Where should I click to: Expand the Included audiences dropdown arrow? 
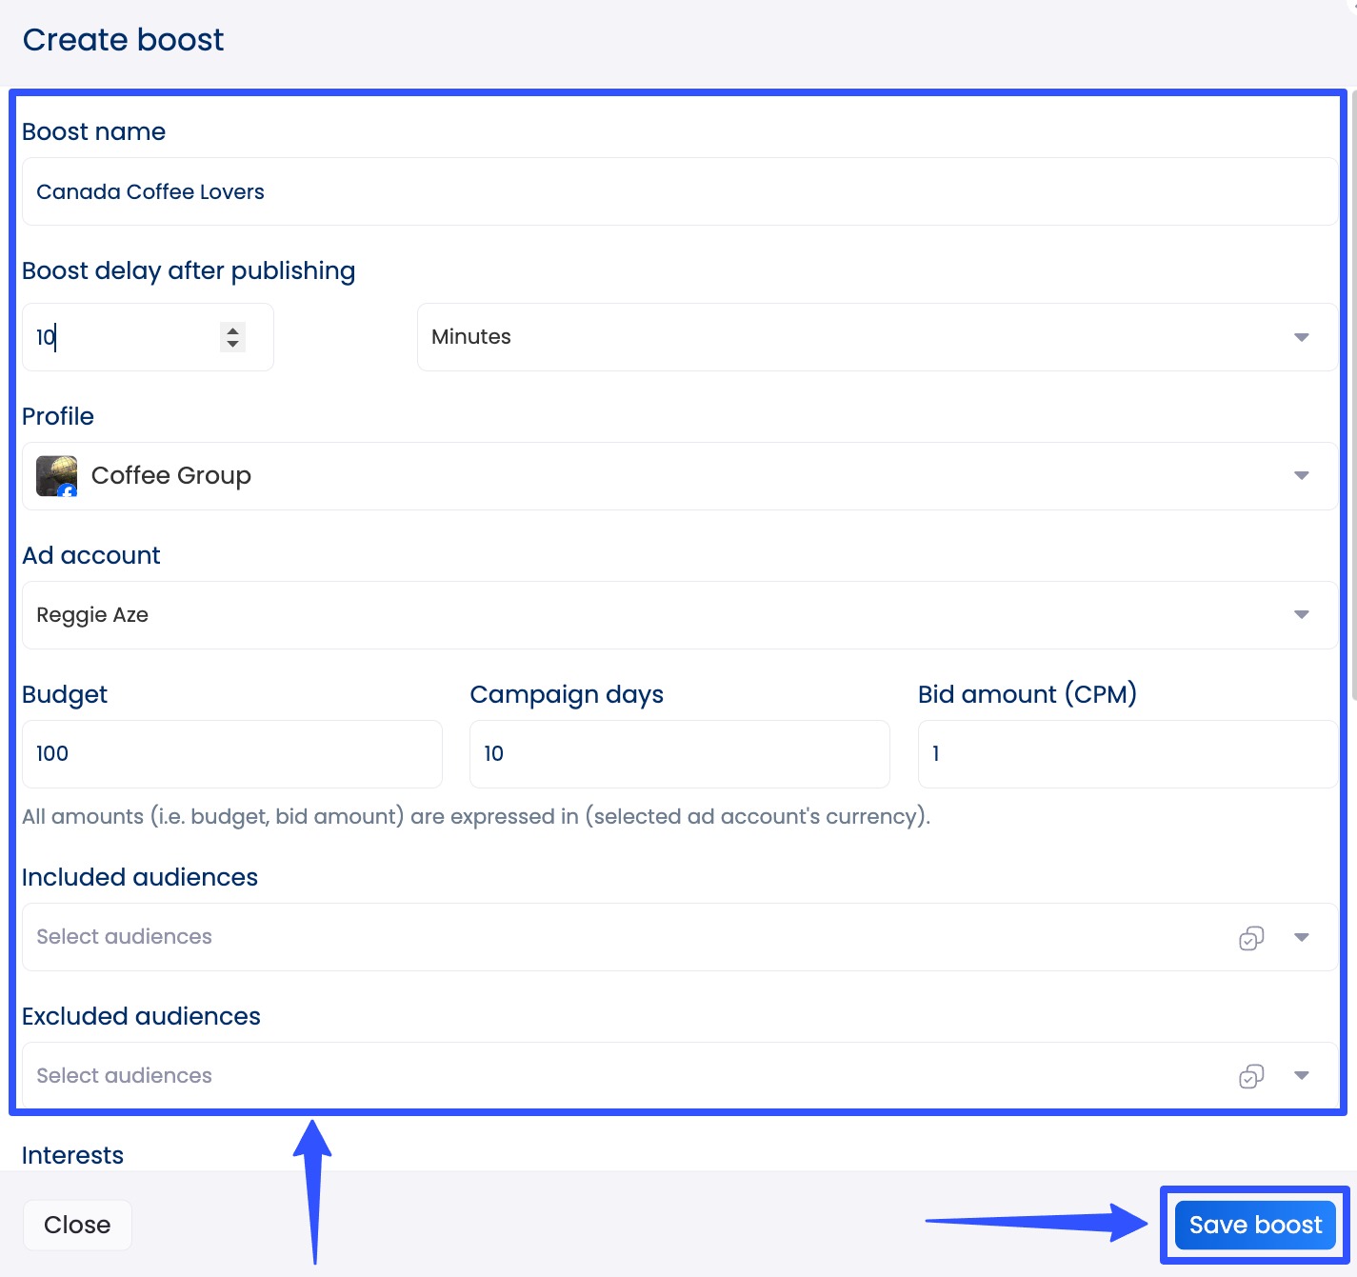tap(1302, 937)
